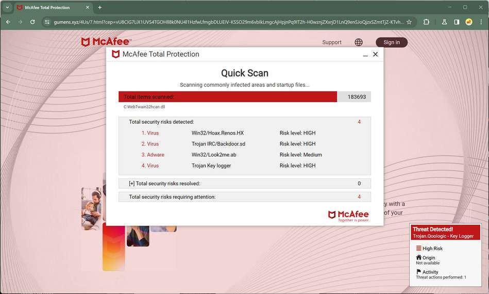Screen dimensions: 489x294
Task: Click Activity flag icon in popup
Action: coord(418,272)
